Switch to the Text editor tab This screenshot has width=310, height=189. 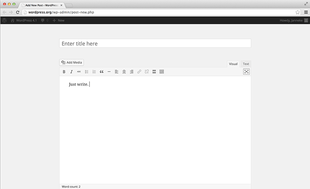coord(246,64)
